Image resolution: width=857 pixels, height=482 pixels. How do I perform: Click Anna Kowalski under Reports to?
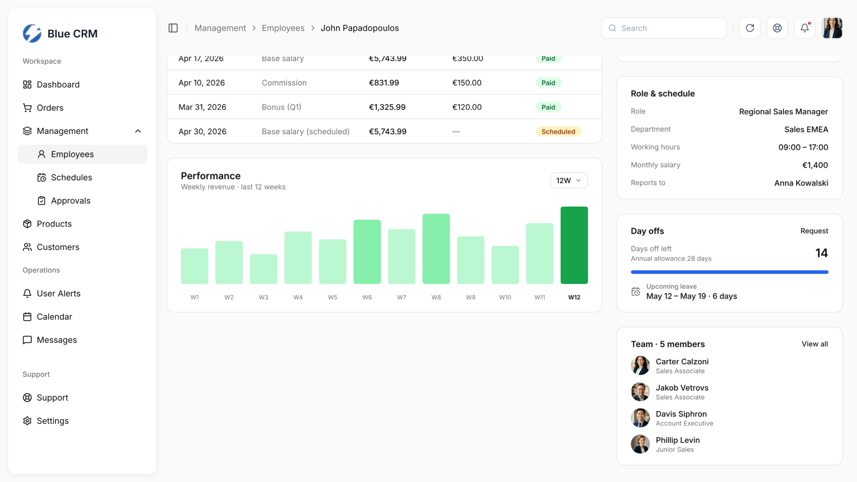pyautogui.click(x=801, y=183)
